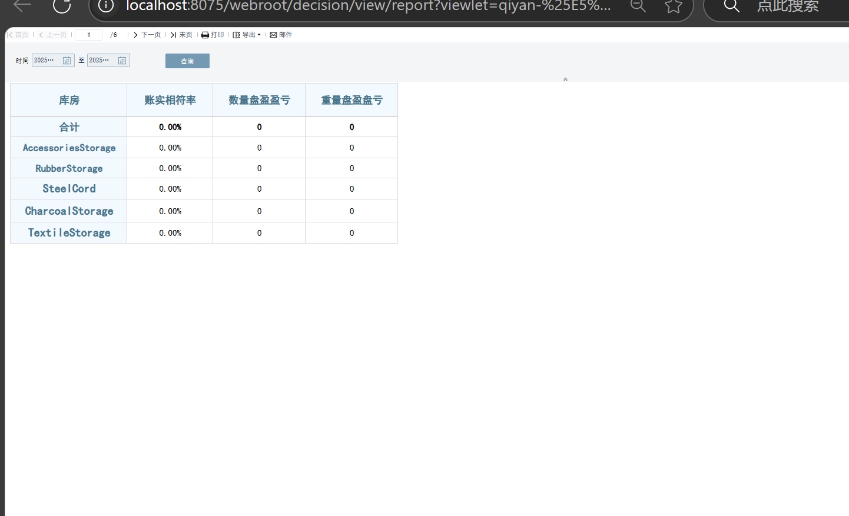Image resolution: width=849 pixels, height=516 pixels.
Task: Open the SteelCord warehouse link
Action: click(69, 189)
